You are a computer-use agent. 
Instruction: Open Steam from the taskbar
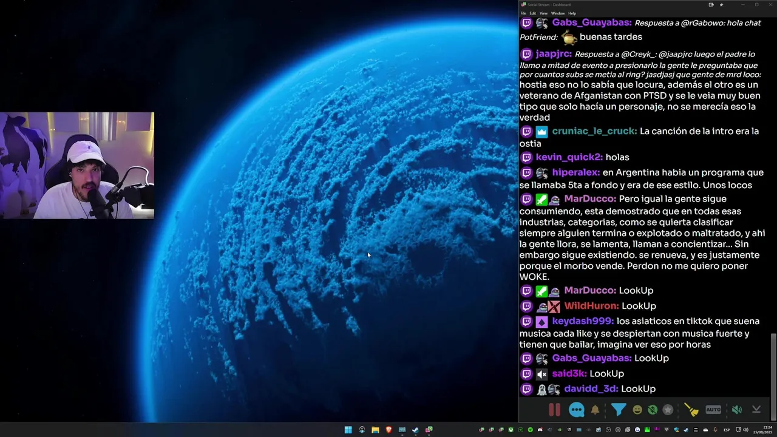point(415,430)
